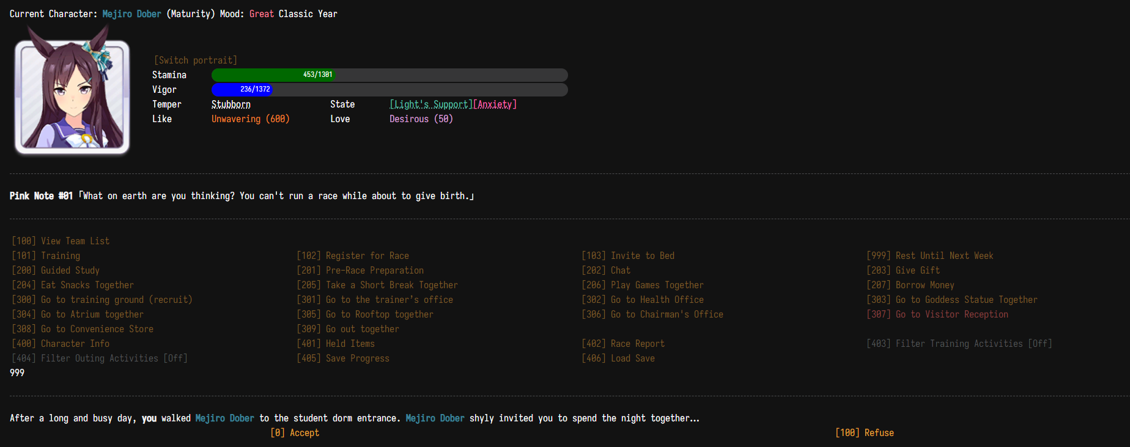This screenshot has width=1130, height=447.
Task: Open the Race Report
Action: point(623,344)
